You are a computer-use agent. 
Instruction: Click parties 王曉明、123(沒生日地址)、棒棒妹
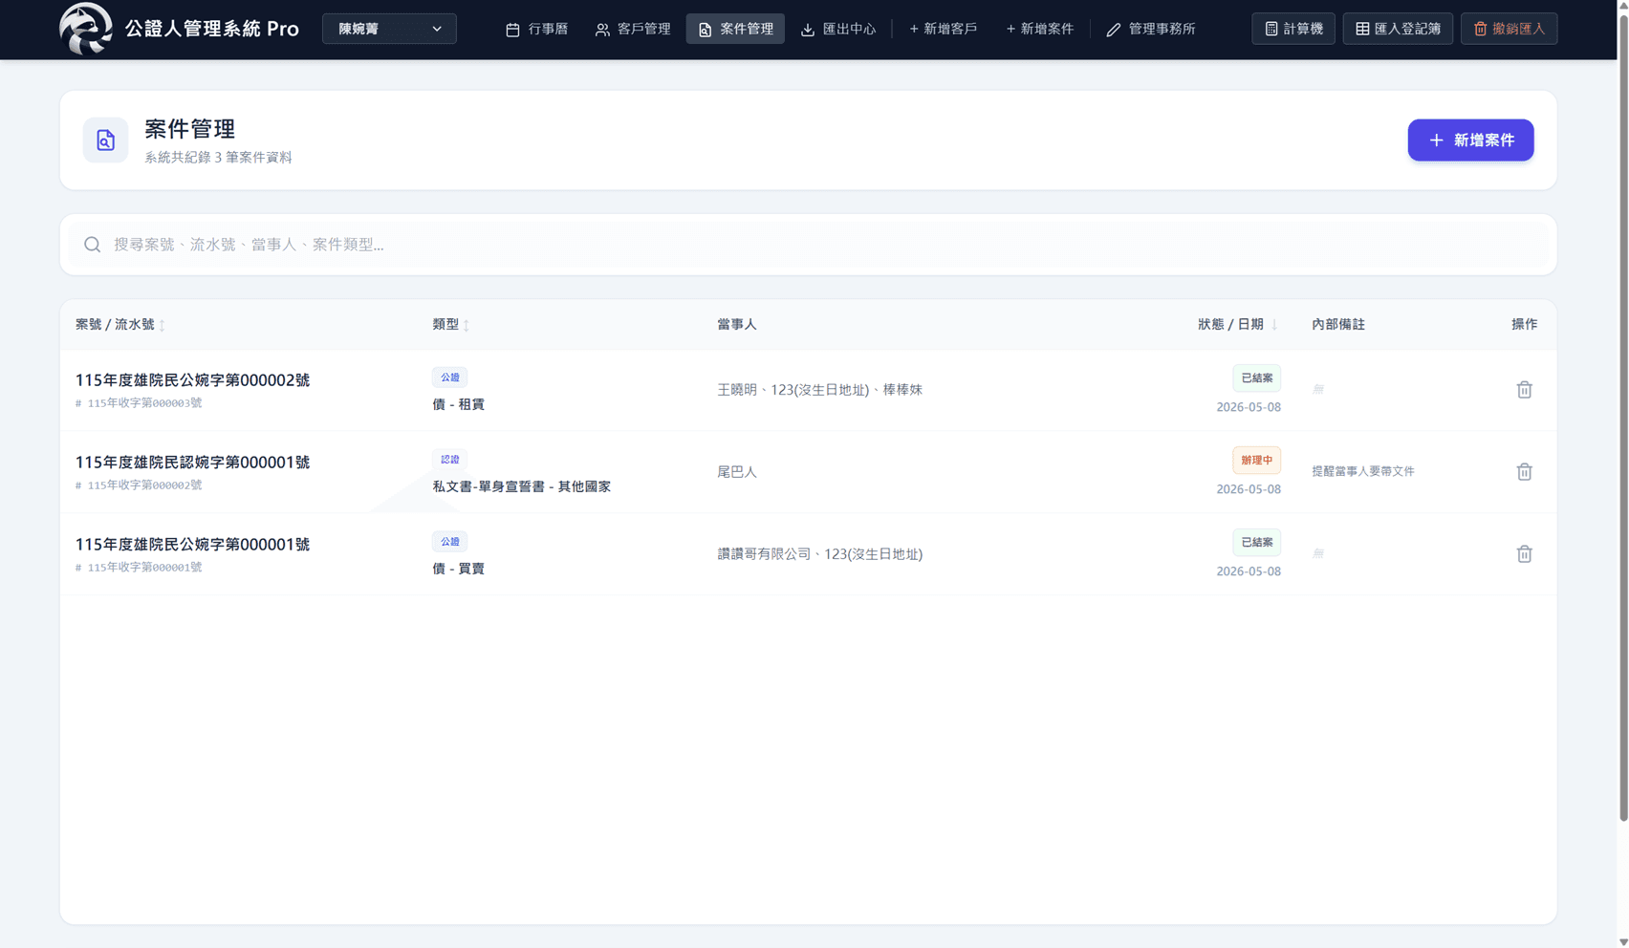819,390
